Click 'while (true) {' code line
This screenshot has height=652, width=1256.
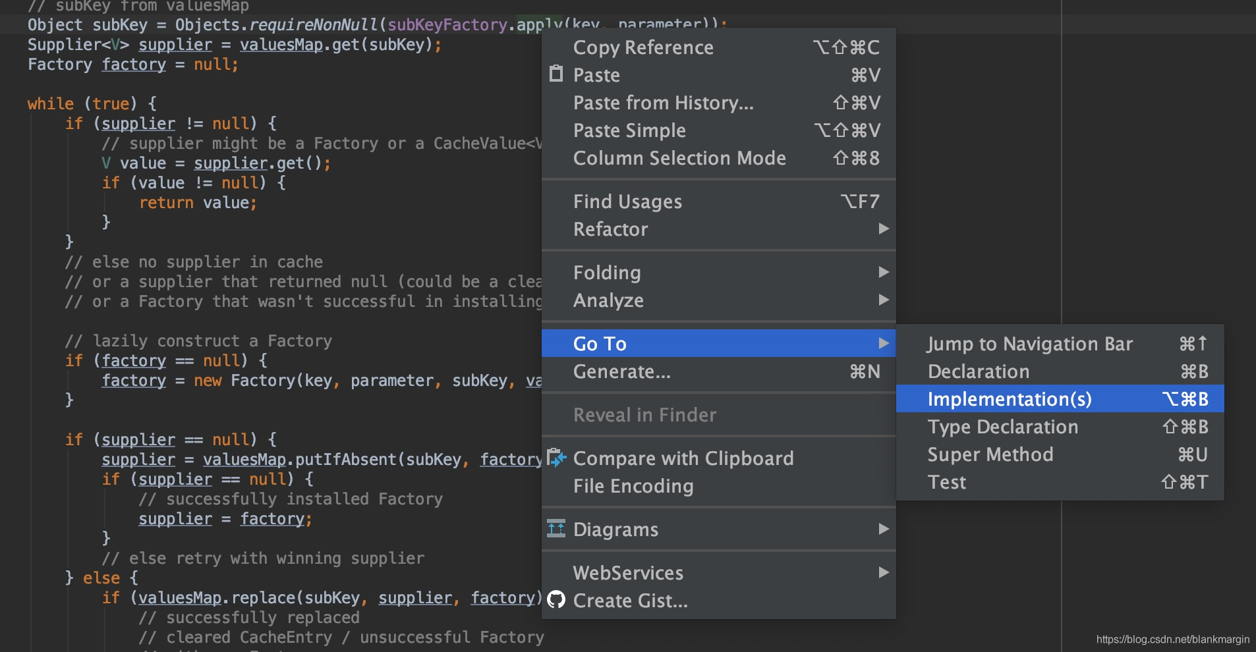tap(92, 104)
